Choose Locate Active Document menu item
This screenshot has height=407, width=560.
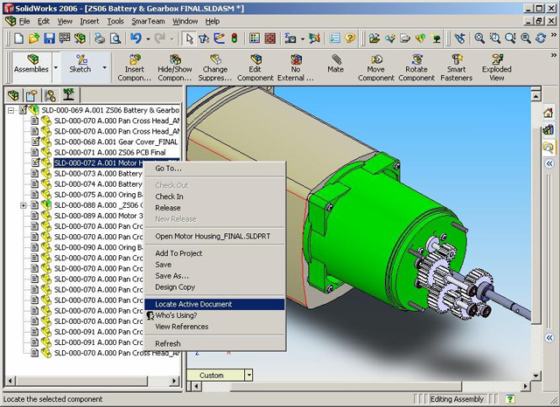214,304
